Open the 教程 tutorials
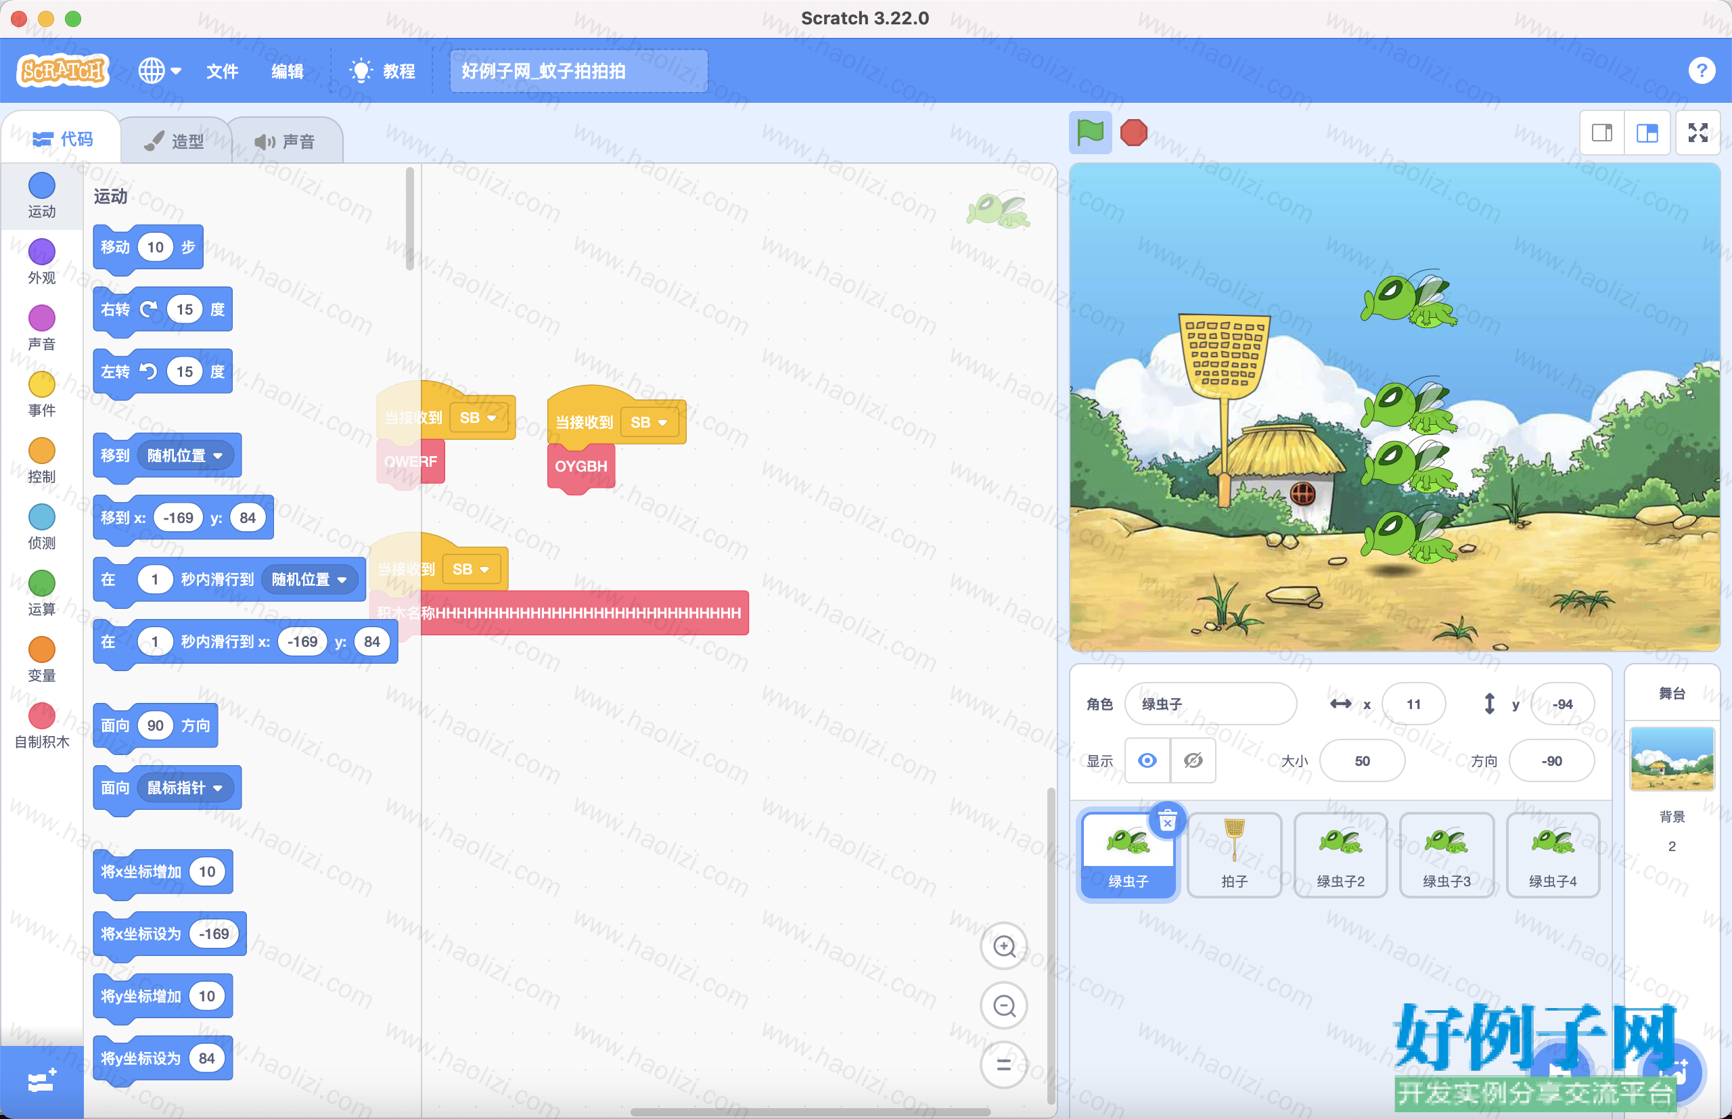This screenshot has height=1119, width=1732. click(x=382, y=70)
